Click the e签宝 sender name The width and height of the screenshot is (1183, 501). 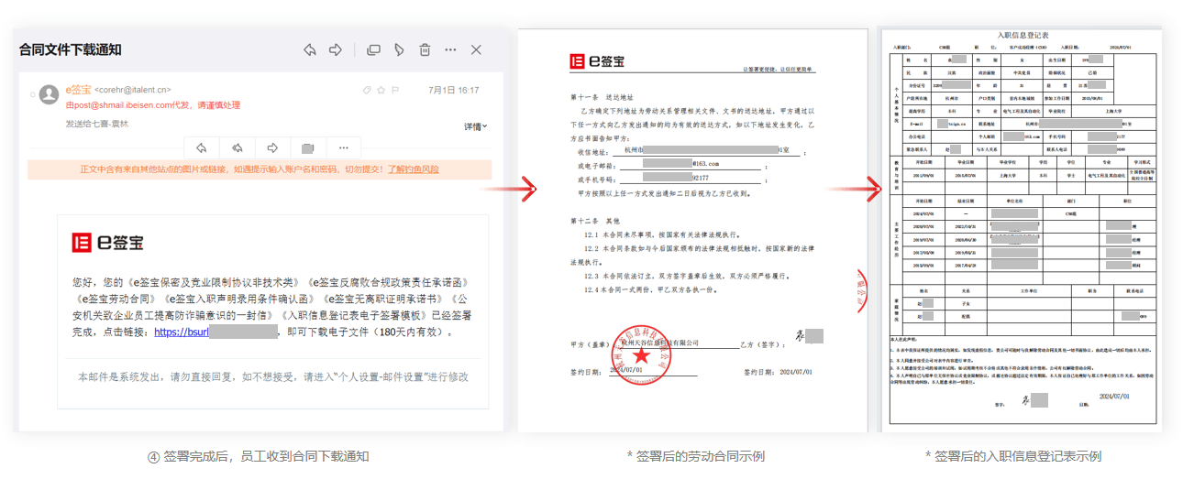pyautogui.click(x=78, y=90)
